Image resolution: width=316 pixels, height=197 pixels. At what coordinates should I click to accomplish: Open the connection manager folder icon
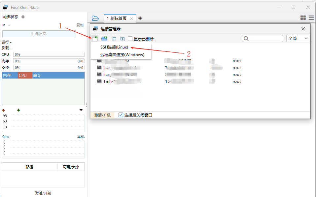(x=95, y=18)
